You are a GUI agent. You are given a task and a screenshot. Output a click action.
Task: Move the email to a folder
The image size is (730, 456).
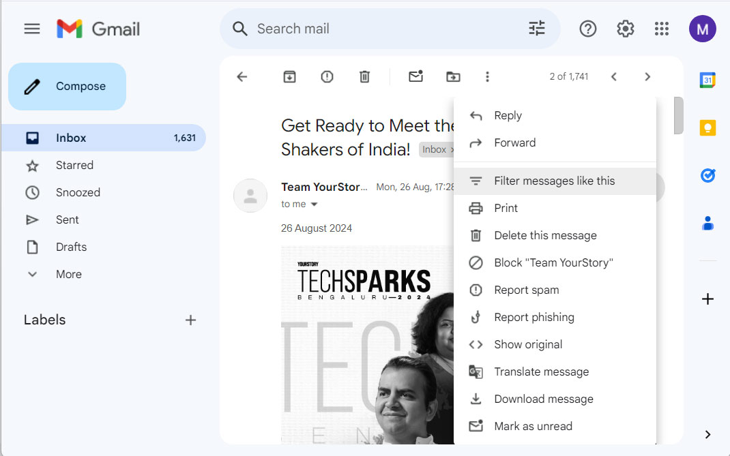point(453,76)
